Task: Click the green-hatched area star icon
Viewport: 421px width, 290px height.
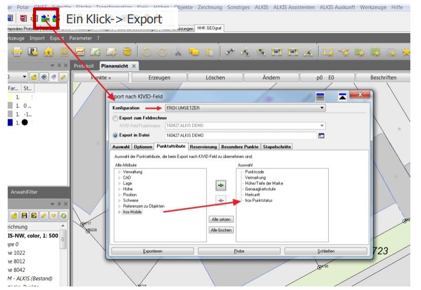Action: click(x=375, y=51)
